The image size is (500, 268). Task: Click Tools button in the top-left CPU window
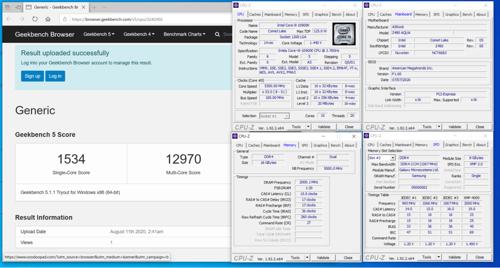296,127
